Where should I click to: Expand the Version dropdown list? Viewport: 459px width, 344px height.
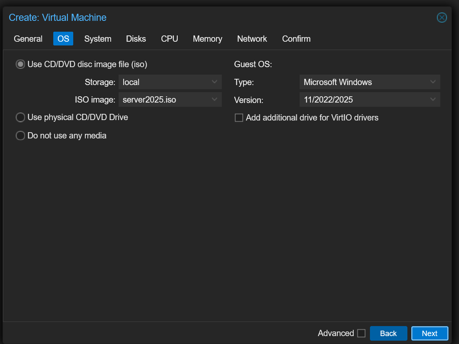click(433, 100)
